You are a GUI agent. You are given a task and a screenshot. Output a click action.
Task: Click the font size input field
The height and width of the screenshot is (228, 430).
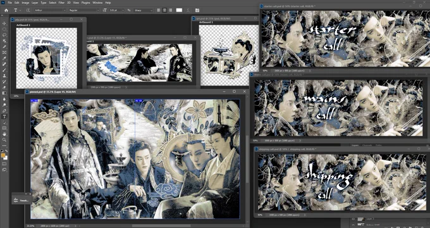click(x=115, y=10)
